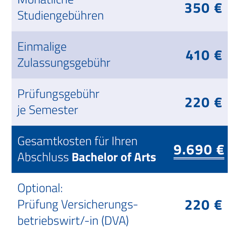Screen dimensions: 239x227
Task: Click the double underline beneath 9.690 €
Action: coord(199,158)
